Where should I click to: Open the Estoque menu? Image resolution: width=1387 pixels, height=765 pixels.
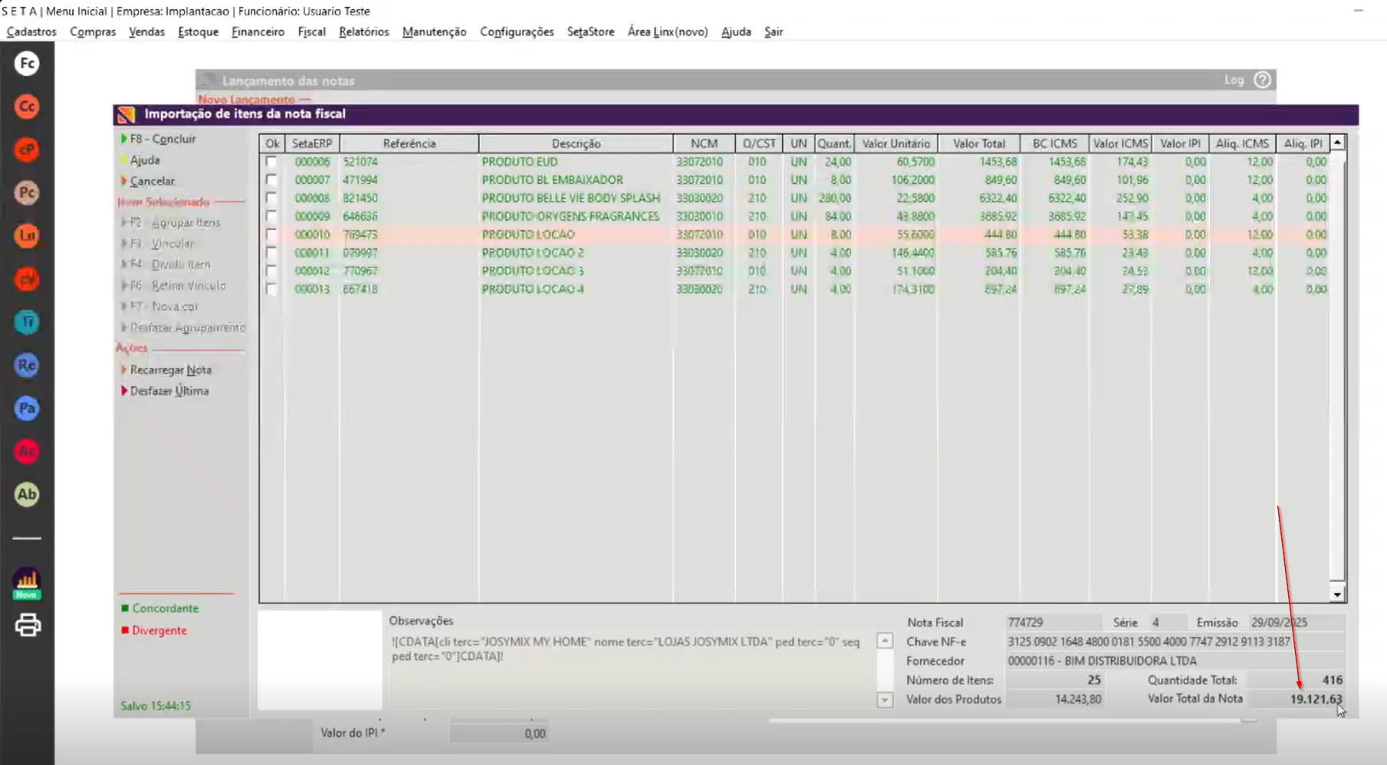[198, 31]
